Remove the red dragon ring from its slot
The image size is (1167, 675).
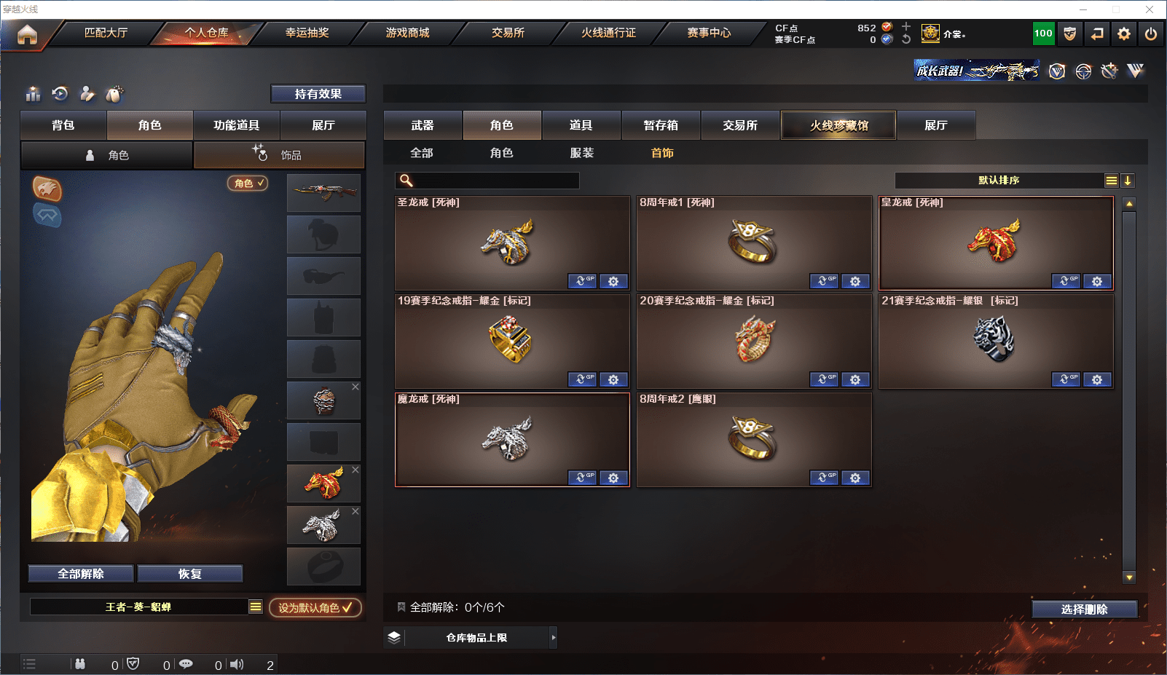355,470
